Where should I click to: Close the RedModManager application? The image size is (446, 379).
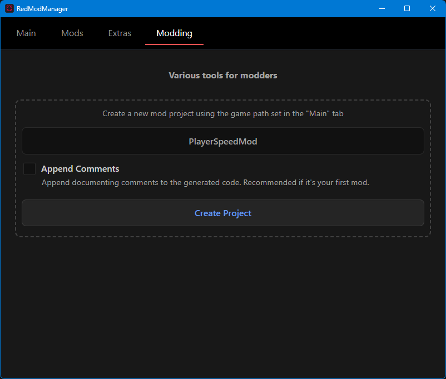432,8
